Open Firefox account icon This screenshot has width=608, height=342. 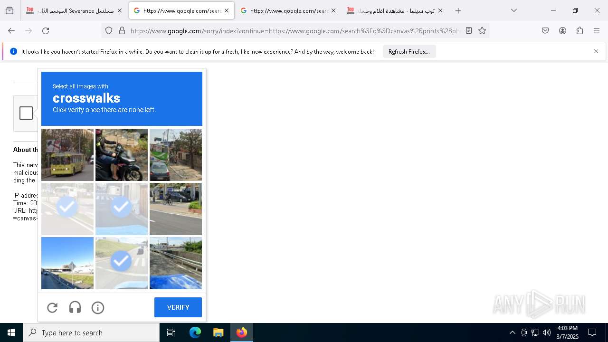tap(562, 30)
